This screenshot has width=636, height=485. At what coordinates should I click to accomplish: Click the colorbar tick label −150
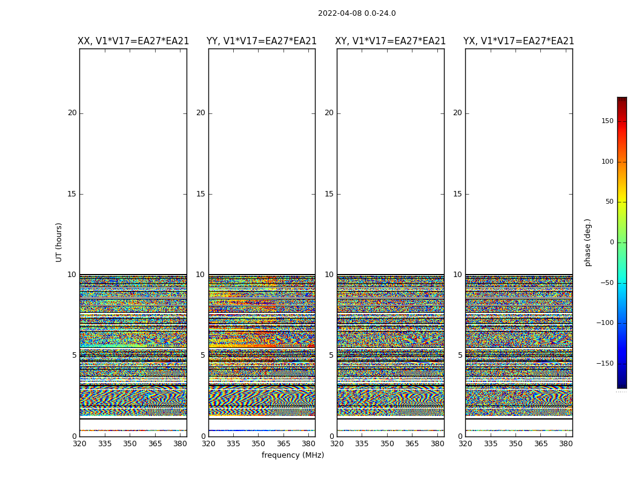[x=605, y=363]
